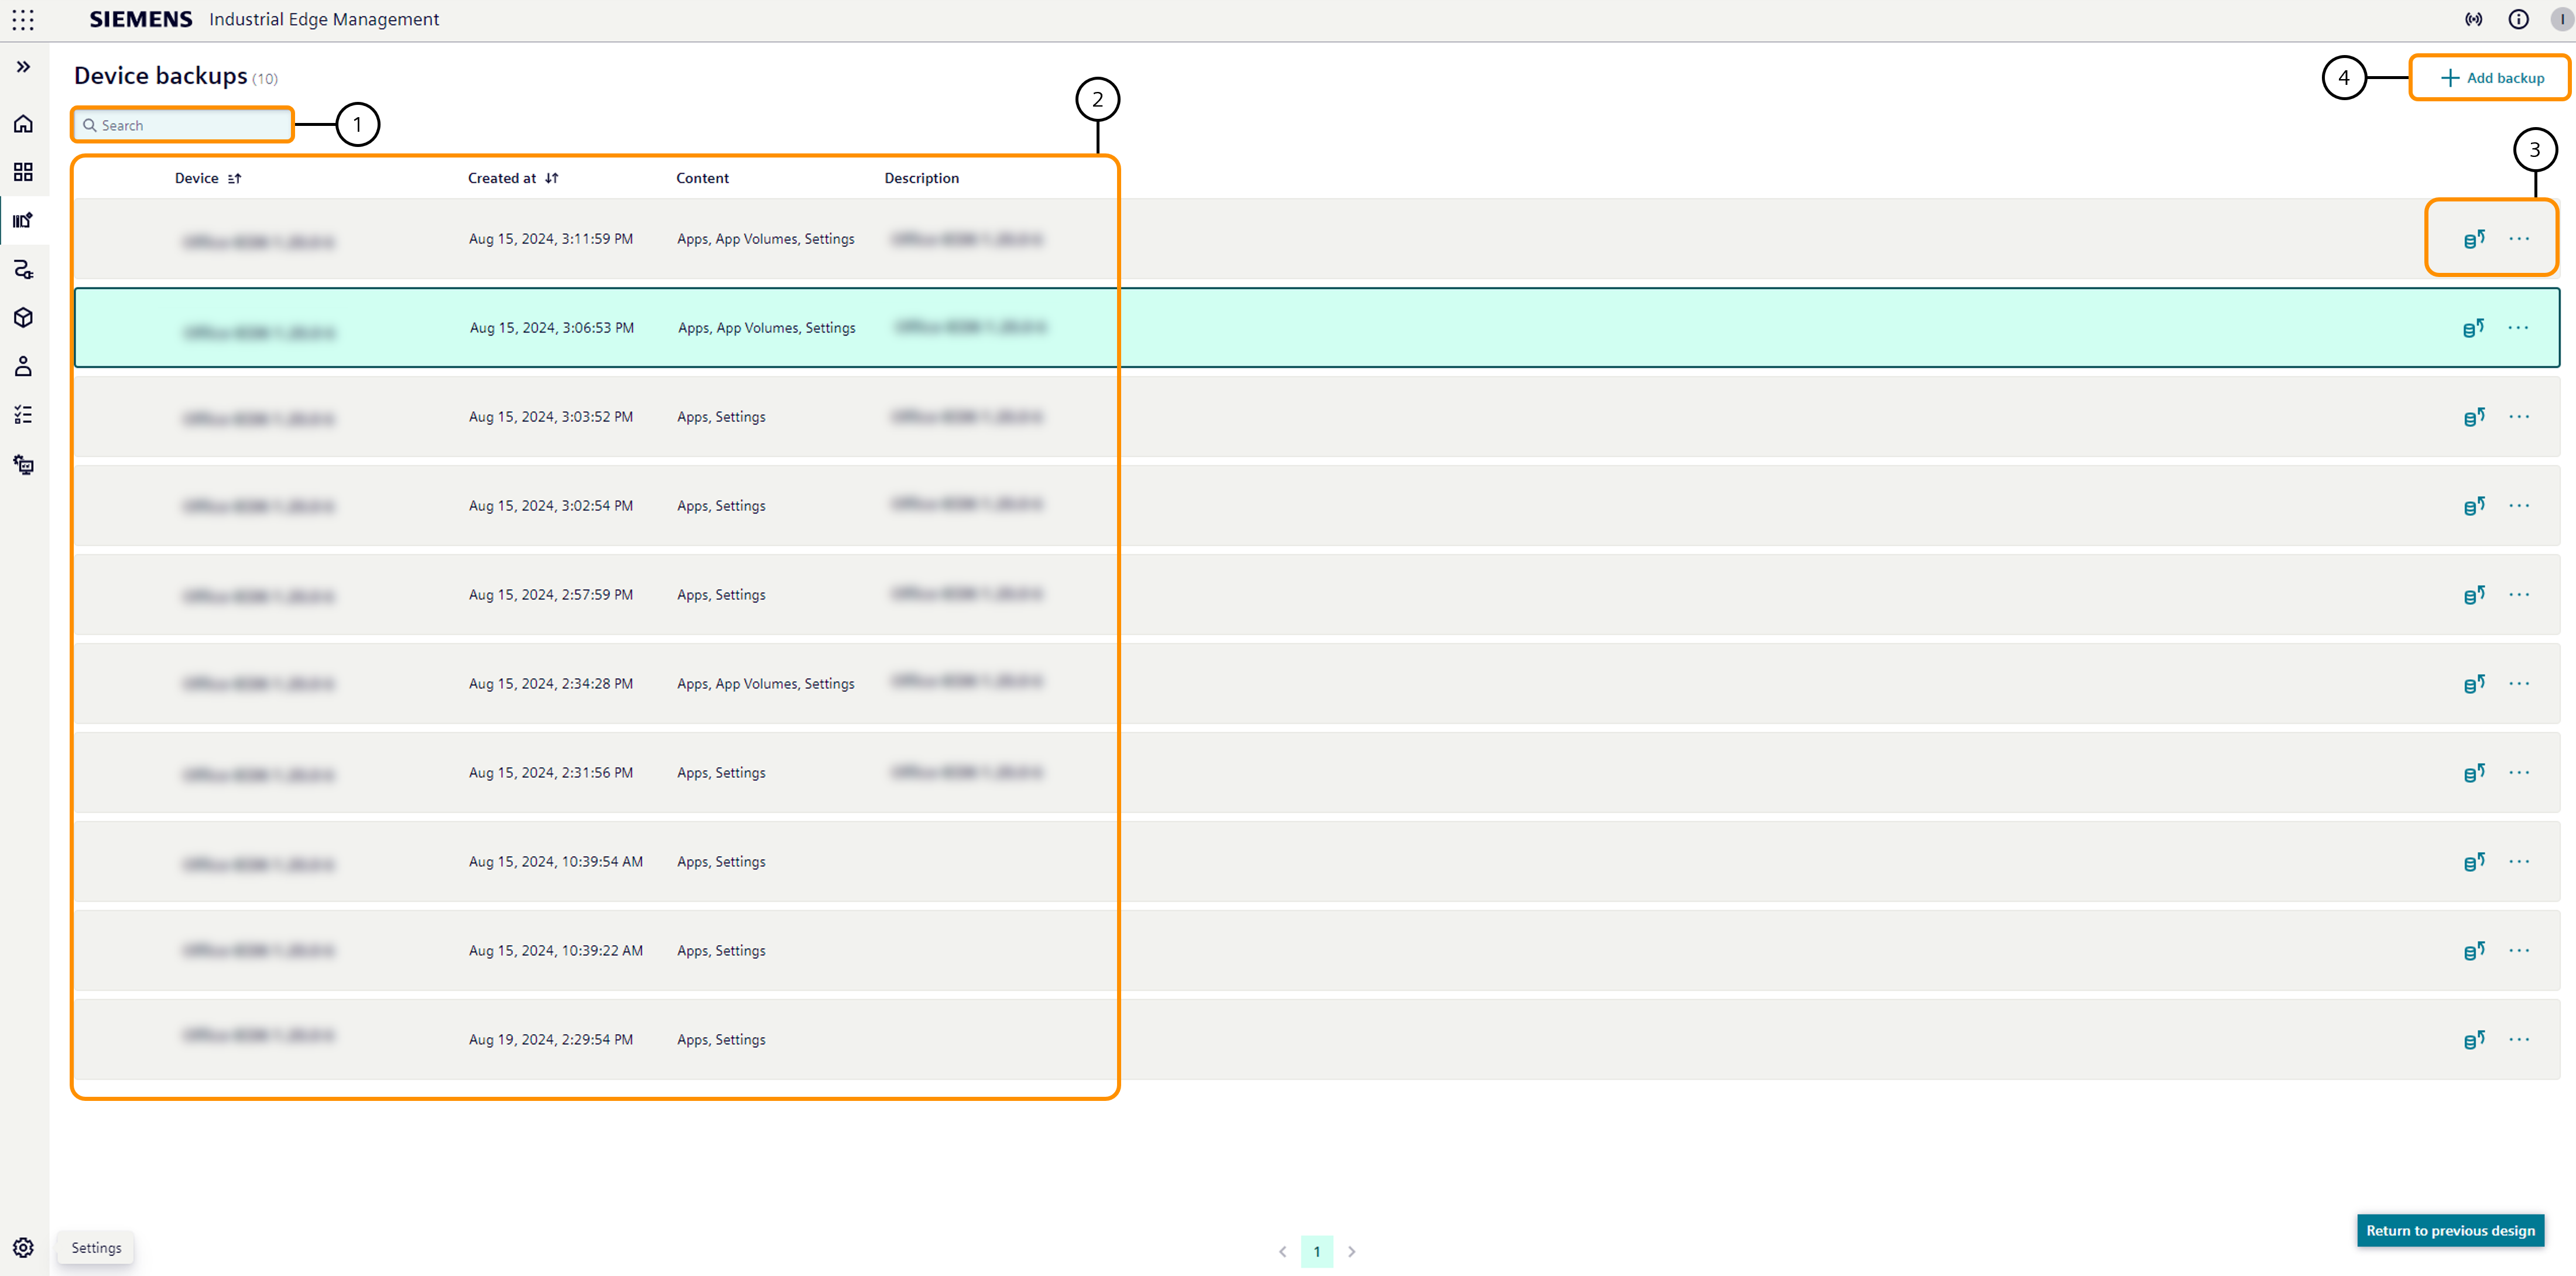Image resolution: width=2576 pixels, height=1276 pixels.
Task: Open more options for 3:06:53 PM backup
Action: tap(2517, 328)
